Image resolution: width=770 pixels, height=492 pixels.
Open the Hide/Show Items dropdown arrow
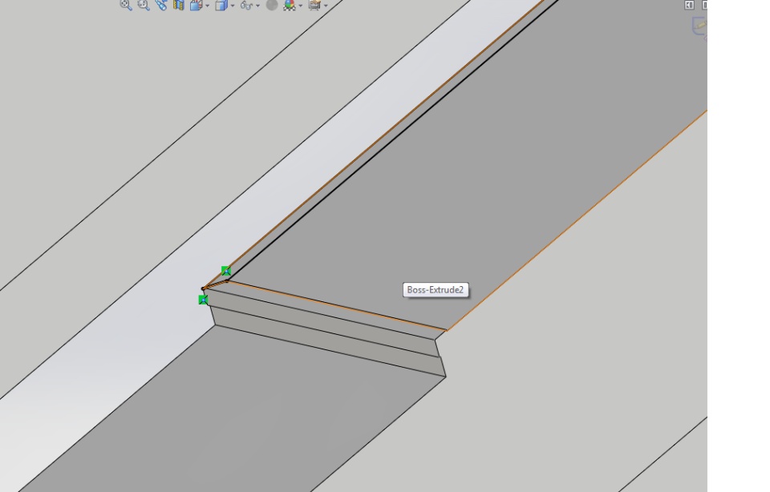tap(257, 6)
